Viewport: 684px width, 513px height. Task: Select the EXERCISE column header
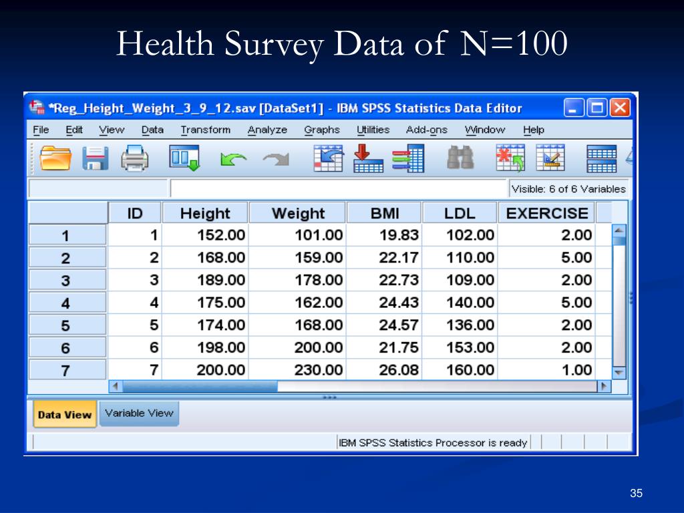pyautogui.click(x=546, y=213)
